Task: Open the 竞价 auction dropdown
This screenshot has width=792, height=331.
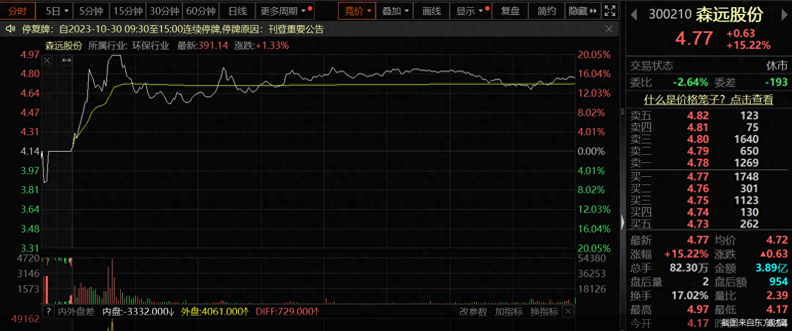Action: (357, 11)
